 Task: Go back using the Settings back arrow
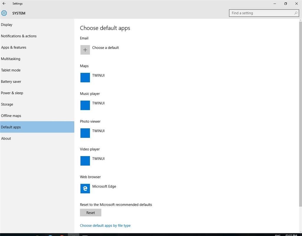click(4, 4)
